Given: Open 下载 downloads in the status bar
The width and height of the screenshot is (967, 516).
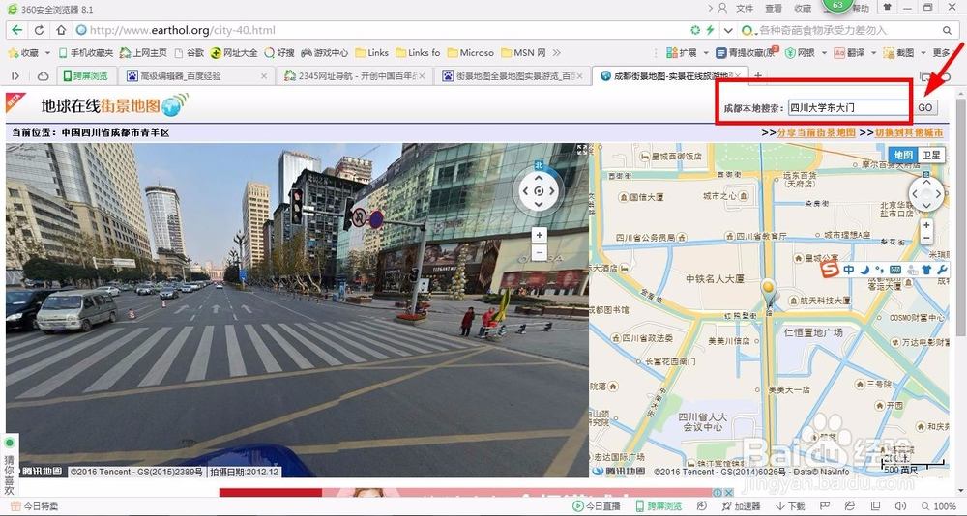Looking at the screenshot, I should [x=790, y=506].
